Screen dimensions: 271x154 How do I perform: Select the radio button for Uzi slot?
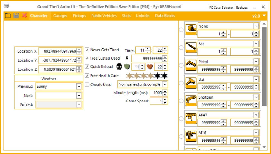tap(181, 83)
